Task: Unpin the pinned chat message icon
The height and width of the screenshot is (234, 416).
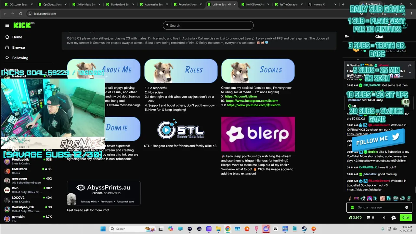Action: tap(410, 65)
